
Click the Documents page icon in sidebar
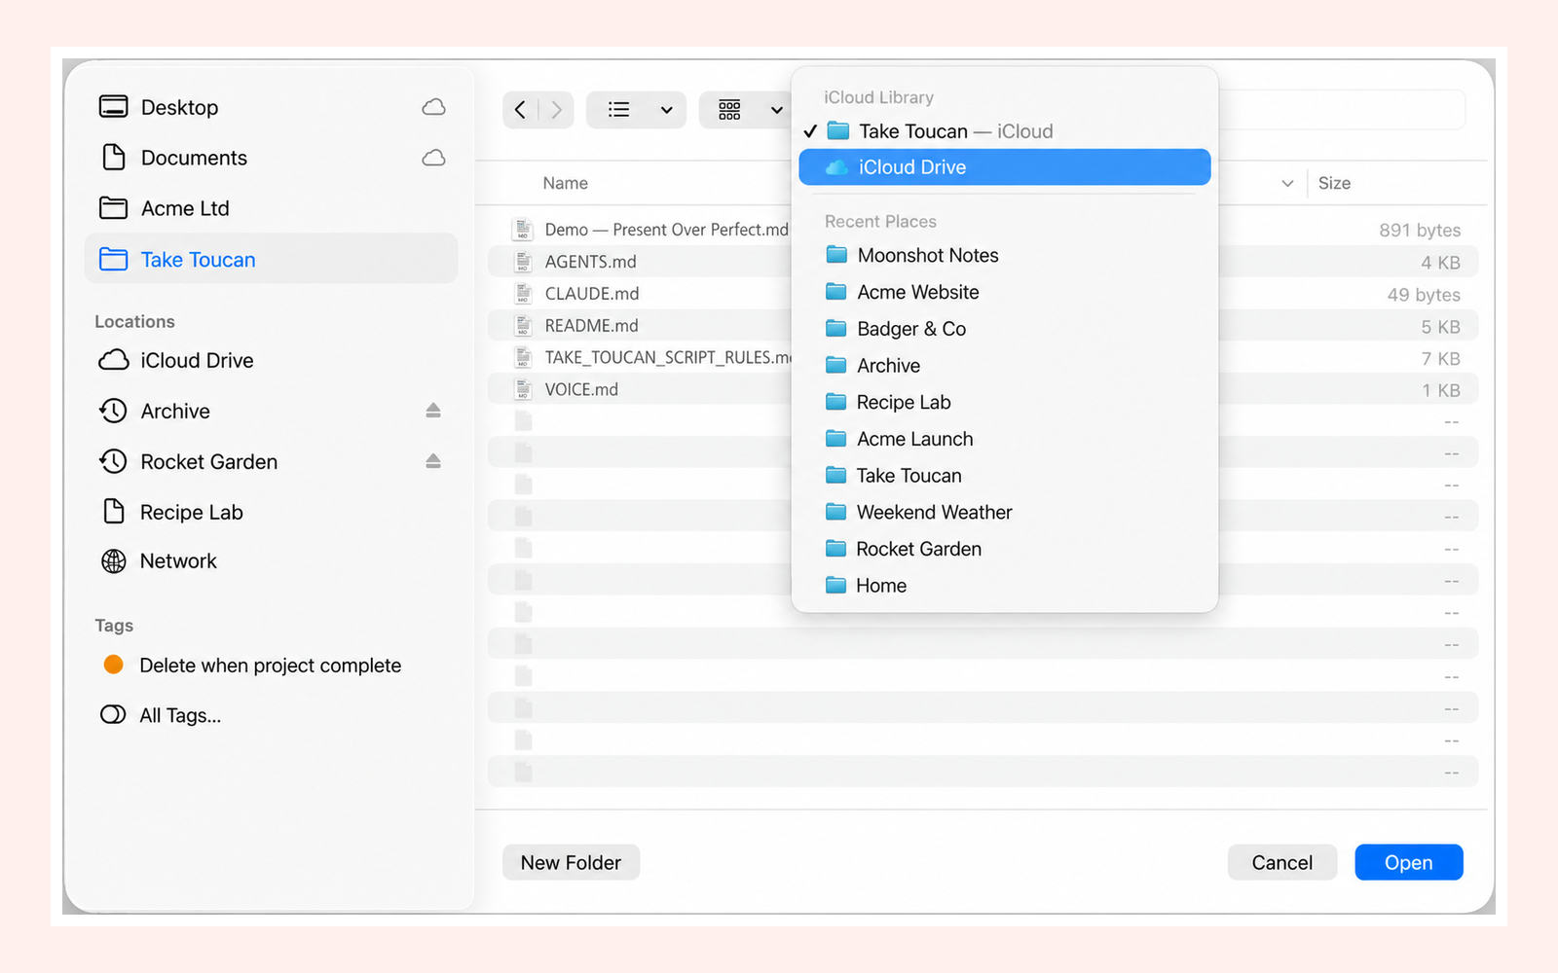coord(114,158)
